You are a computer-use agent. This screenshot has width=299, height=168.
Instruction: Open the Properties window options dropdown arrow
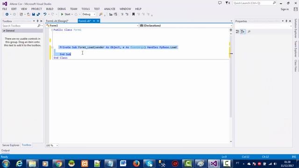[x=283, y=21]
